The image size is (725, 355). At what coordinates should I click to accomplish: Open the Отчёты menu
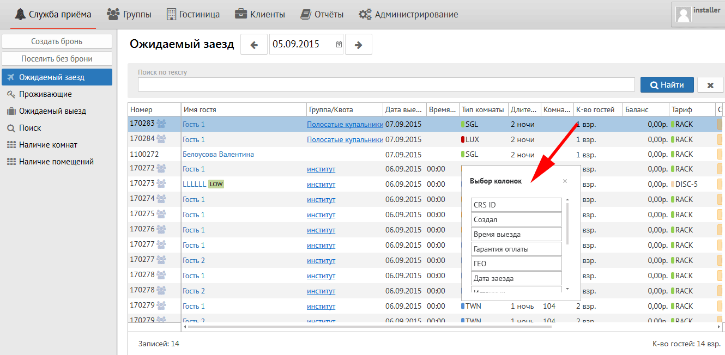tap(322, 14)
